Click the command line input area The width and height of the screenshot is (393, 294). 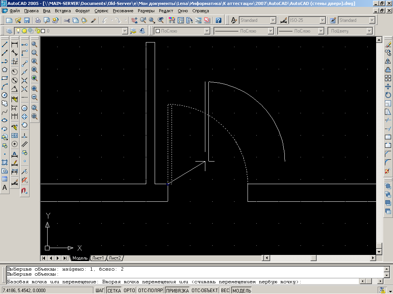[183, 282]
